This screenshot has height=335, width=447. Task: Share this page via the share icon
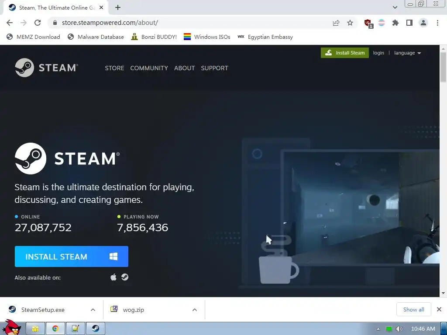336,23
